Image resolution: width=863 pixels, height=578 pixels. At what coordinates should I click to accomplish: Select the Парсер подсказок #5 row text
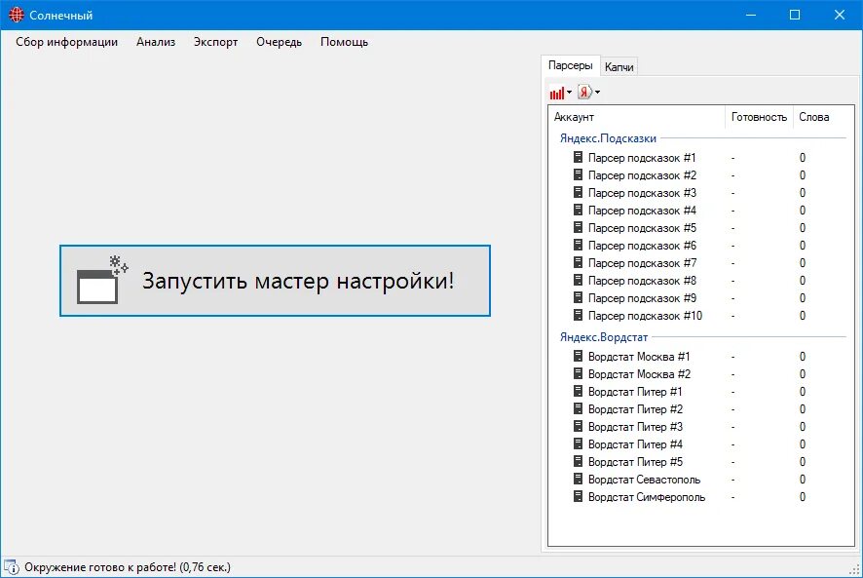642,228
